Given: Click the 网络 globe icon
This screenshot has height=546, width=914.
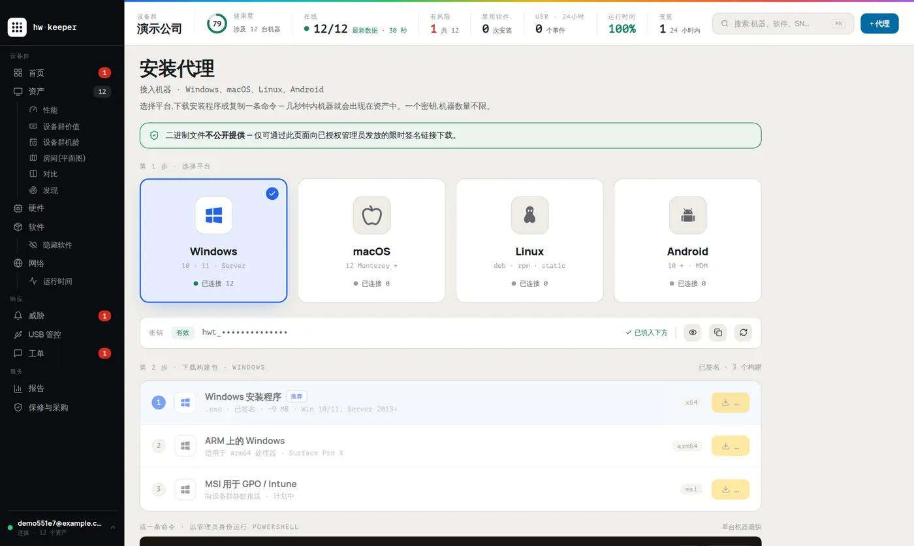Looking at the screenshot, I should (x=18, y=263).
